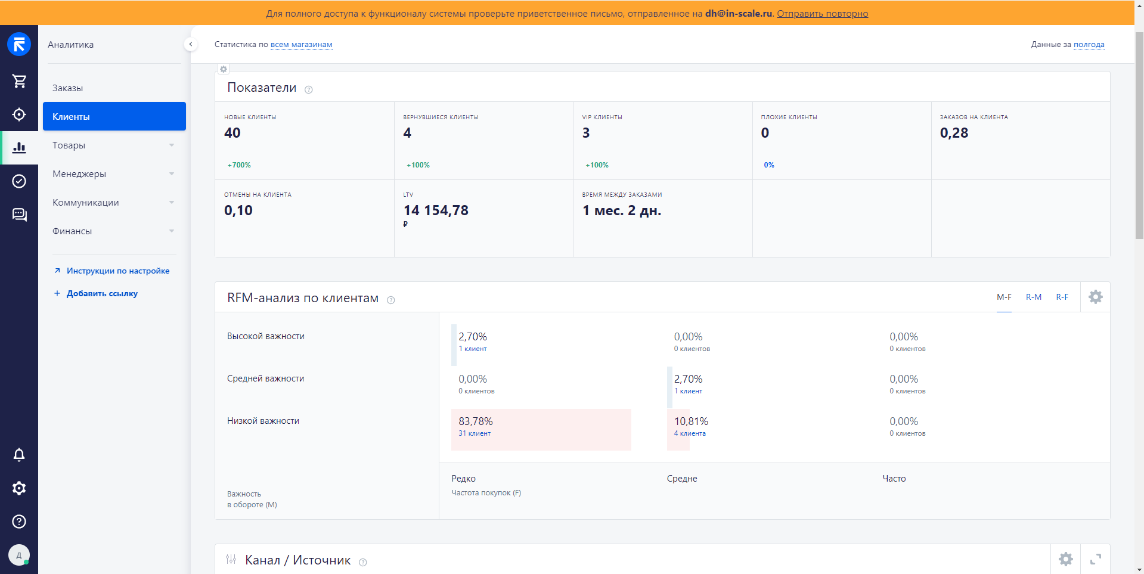Expand the Товары submenu arrow
The image size is (1144, 574).
(172, 145)
